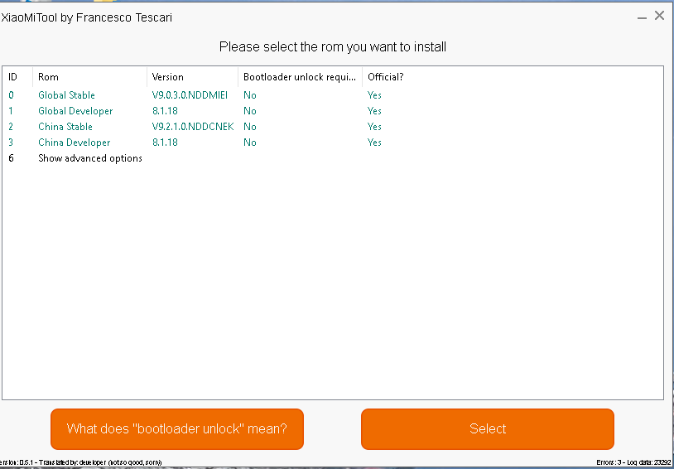The height and width of the screenshot is (469, 674).
Task: Click the 'Errors: 3 - Log data' status text
Action: tap(634, 462)
